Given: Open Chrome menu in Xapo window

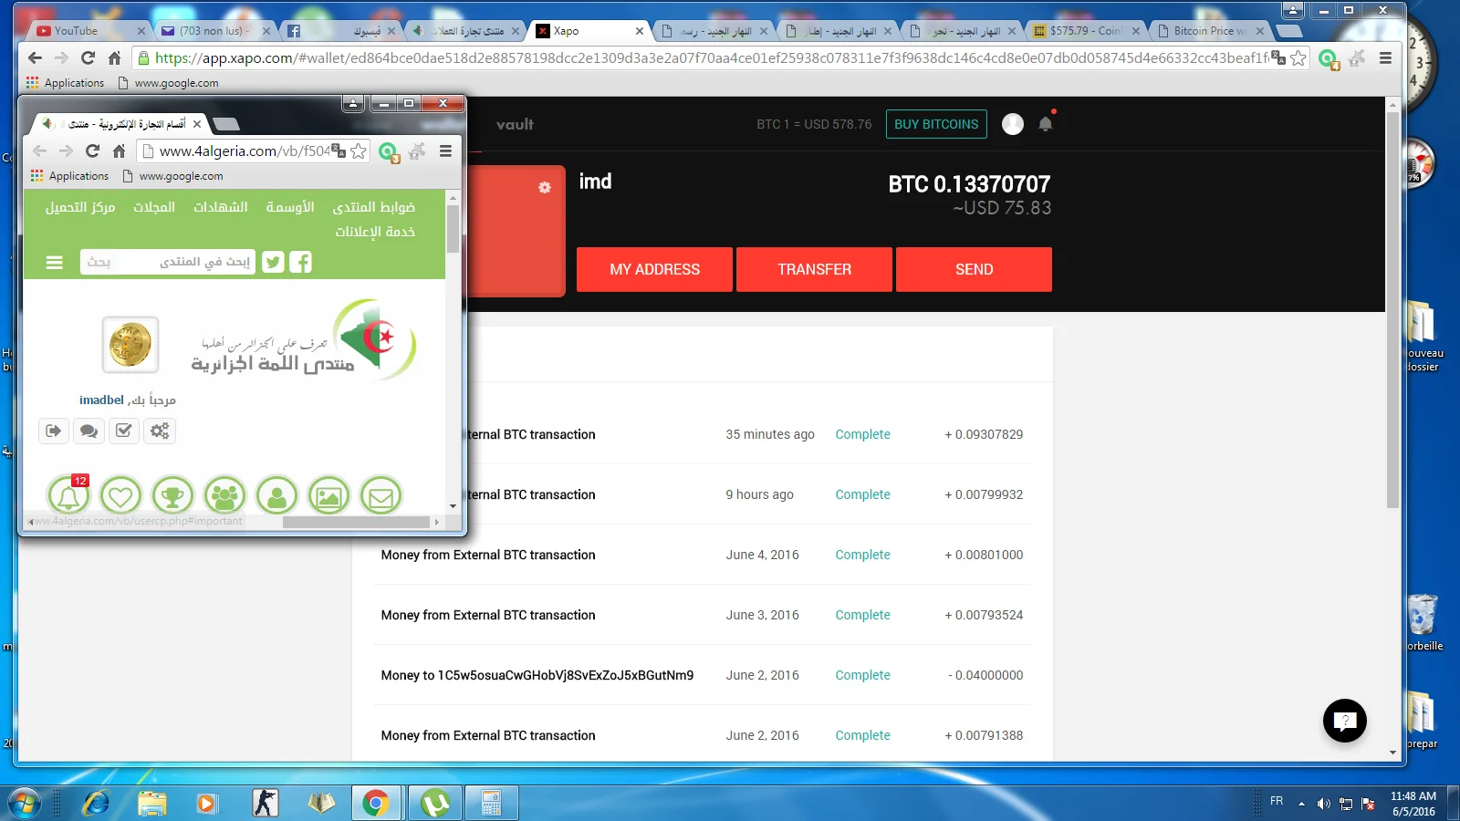Looking at the screenshot, I should [1385, 58].
